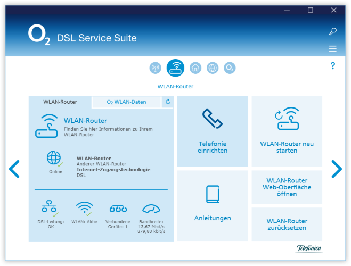Click the Verbundene Geräte icon
Screen dimensions: 351x266
(118, 209)
